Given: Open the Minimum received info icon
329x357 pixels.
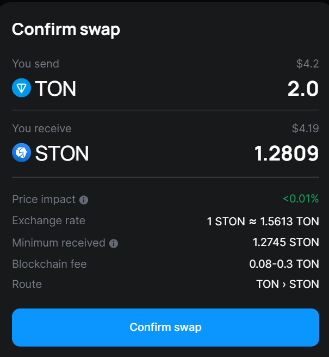Looking at the screenshot, I should (x=114, y=243).
